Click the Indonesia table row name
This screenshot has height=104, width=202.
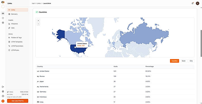click(43, 97)
